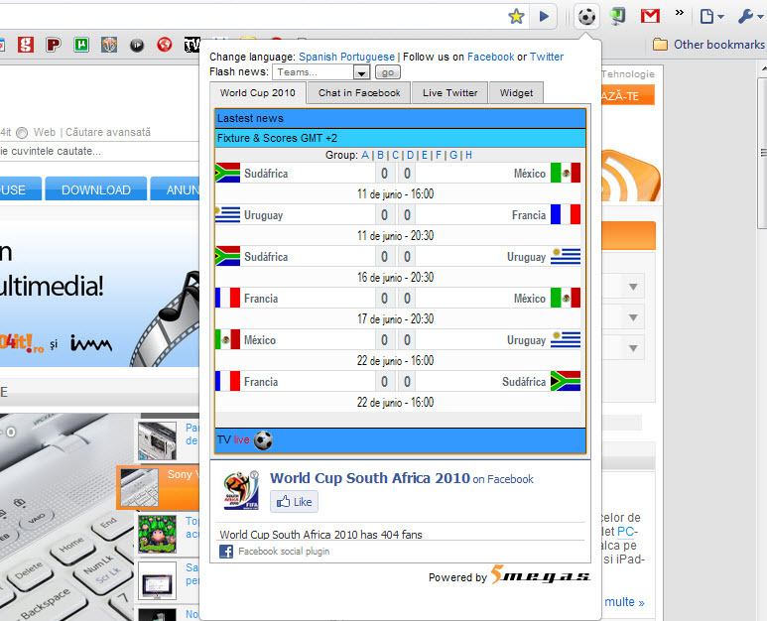Open the Gmail extension icon
Screen dimensions: 767x621
pyautogui.click(x=650, y=17)
